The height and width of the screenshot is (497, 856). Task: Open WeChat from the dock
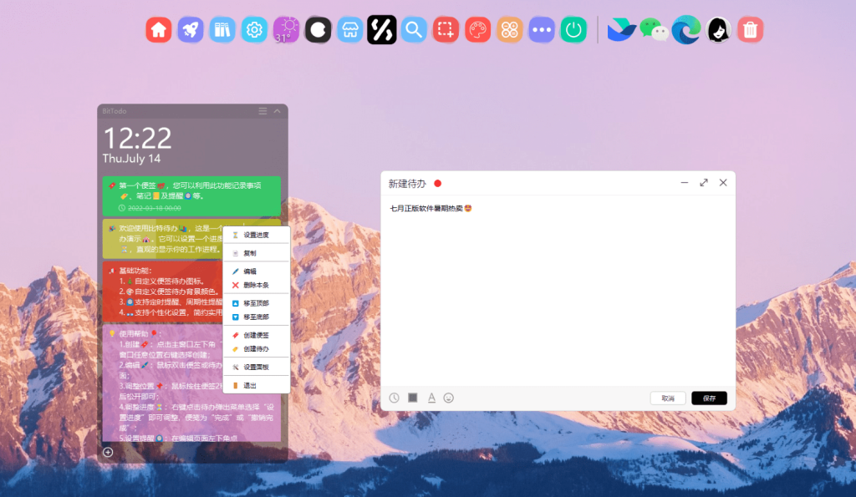click(653, 29)
